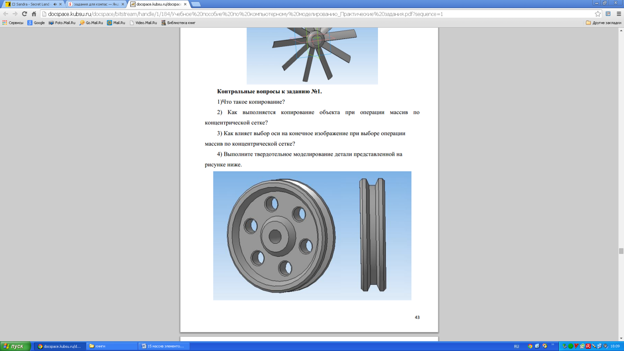Launch Chrome from quick launch bar
The height and width of the screenshot is (351, 624).
530,346
